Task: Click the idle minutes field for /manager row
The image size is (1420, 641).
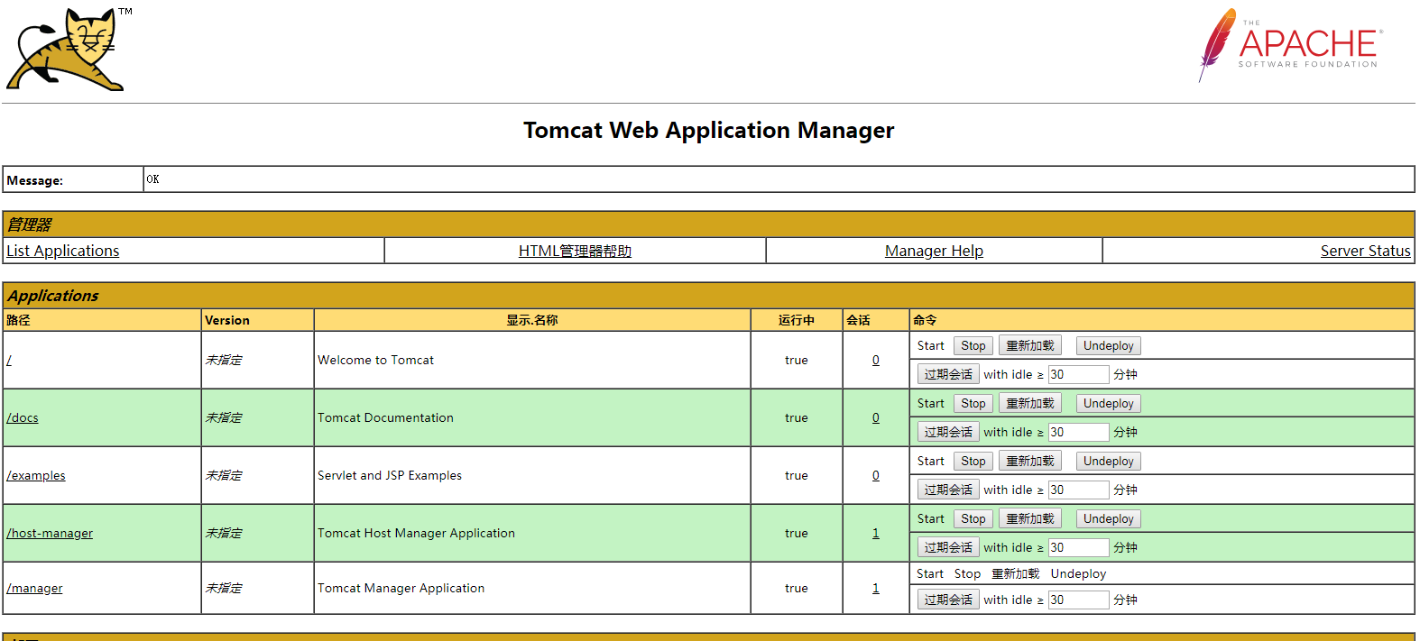Action: tap(1078, 600)
